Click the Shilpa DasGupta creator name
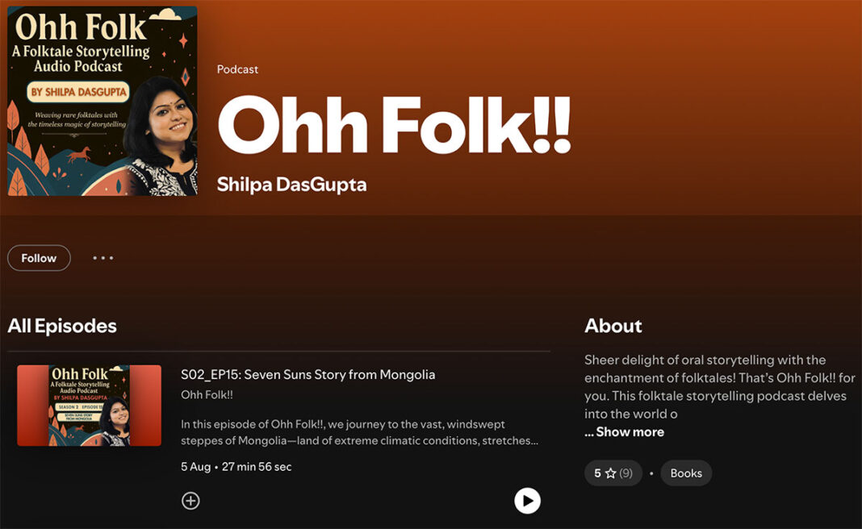862x529 pixels. point(291,184)
